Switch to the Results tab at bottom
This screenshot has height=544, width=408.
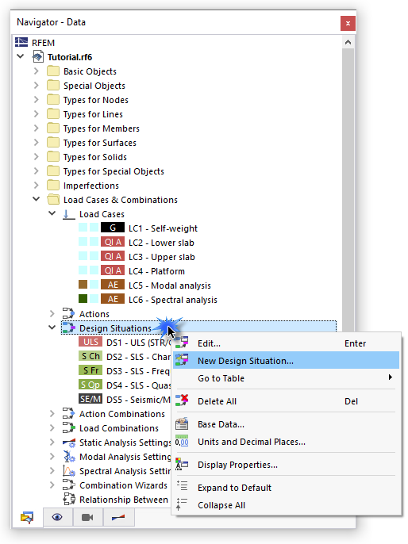(x=118, y=517)
